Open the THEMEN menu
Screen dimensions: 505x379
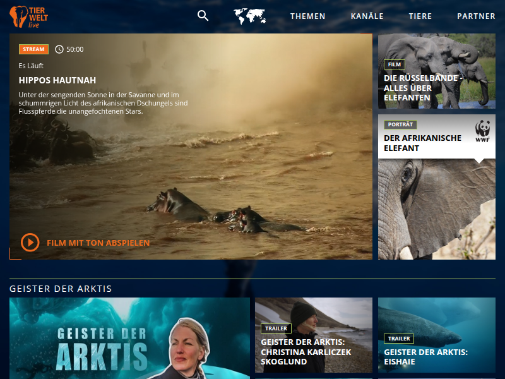tap(308, 16)
